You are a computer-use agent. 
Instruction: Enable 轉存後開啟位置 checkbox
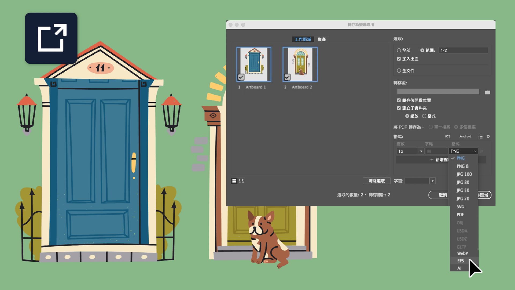click(x=398, y=100)
